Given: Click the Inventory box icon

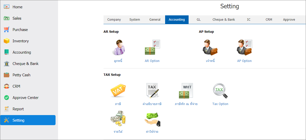Looking at the screenshot, I should tap(7, 41).
